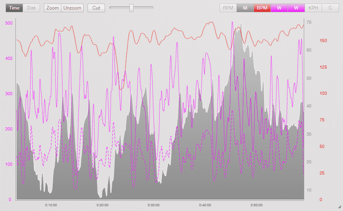Screen dimensions: 343x211
Task: Click the Cut button
Action: point(96,8)
